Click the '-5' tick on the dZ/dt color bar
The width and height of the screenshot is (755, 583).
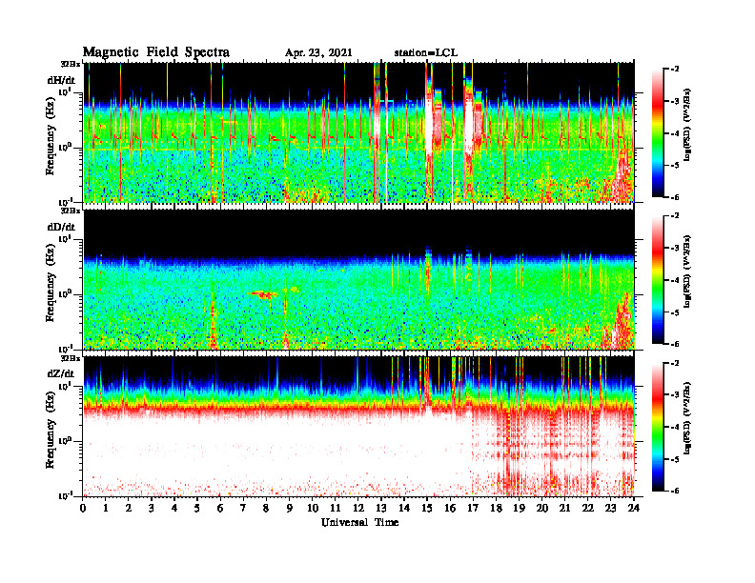click(x=675, y=459)
